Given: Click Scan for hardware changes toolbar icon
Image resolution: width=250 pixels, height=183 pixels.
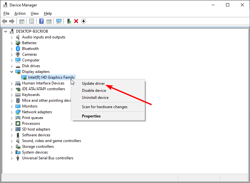Looking at the screenshot, I should pyautogui.click(x=59, y=21).
